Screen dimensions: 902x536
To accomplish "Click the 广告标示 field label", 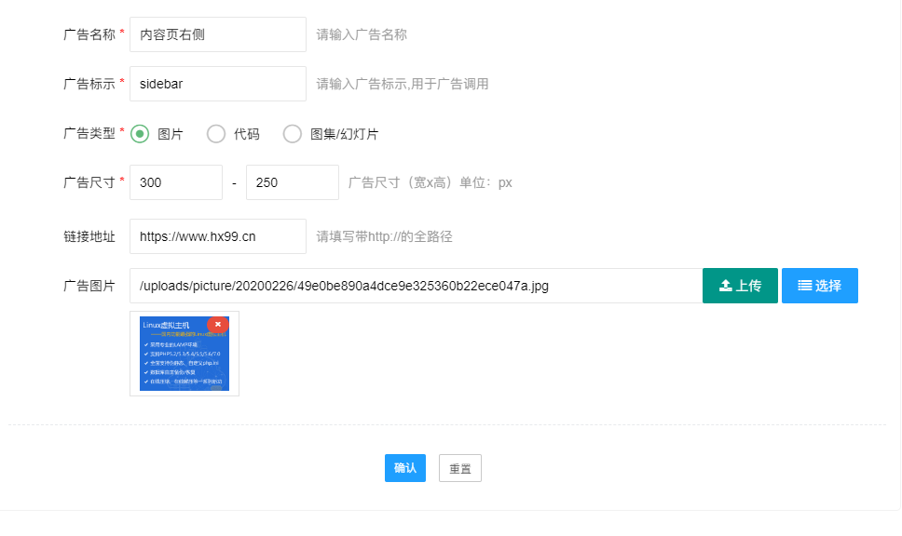I will [89, 84].
